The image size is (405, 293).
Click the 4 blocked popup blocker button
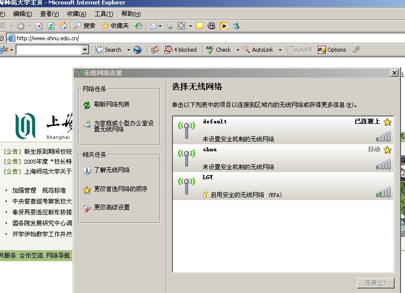[x=180, y=50]
